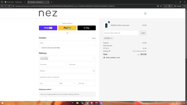This screenshot has width=187, height=105.
Task: Open the Chrome three-dot menu
Action: [x=185, y=6]
